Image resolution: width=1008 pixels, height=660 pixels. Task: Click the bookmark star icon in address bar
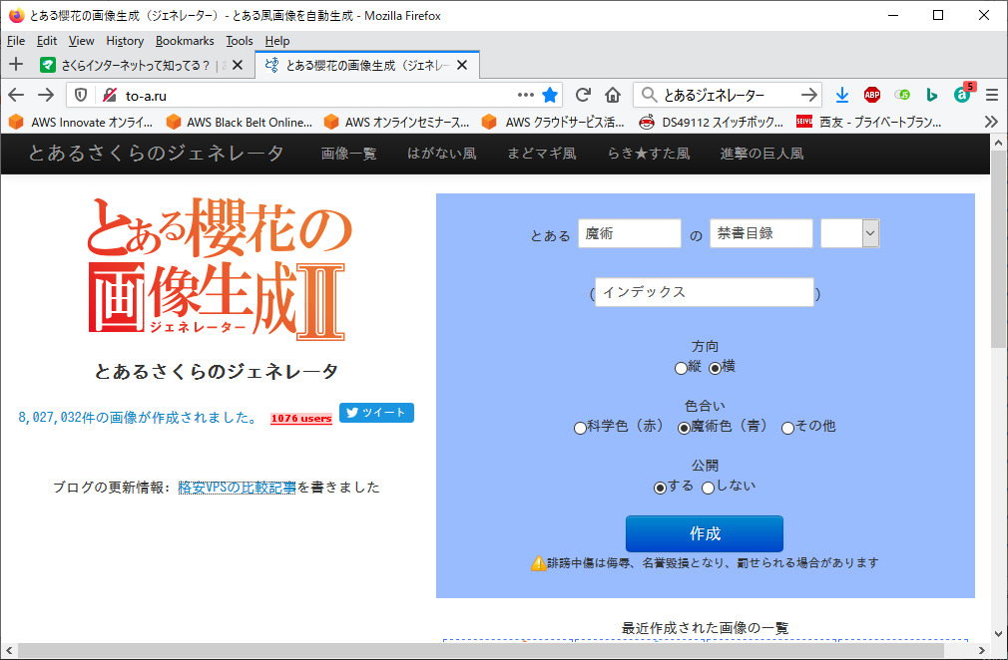[550, 95]
